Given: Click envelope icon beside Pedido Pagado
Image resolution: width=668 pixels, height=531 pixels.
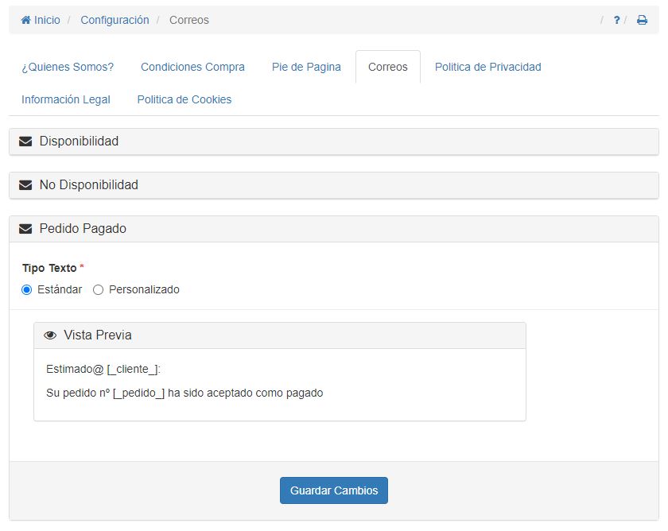Looking at the screenshot, I should [25, 229].
